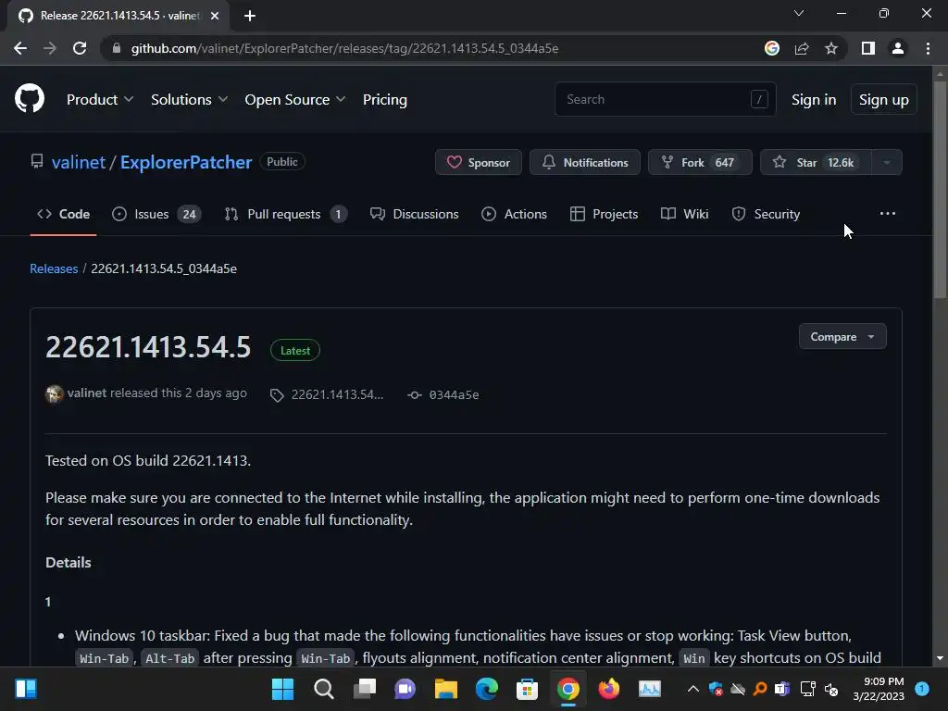This screenshot has height=711, width=948.
Task: Open the Actions tab
Action: pyautogui.click(x=514, y=214)
